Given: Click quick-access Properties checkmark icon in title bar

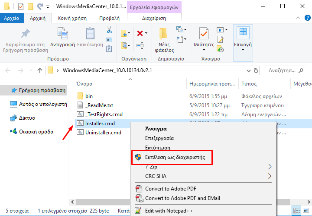Looking at the screenshot, I should (x=21, y=6).
